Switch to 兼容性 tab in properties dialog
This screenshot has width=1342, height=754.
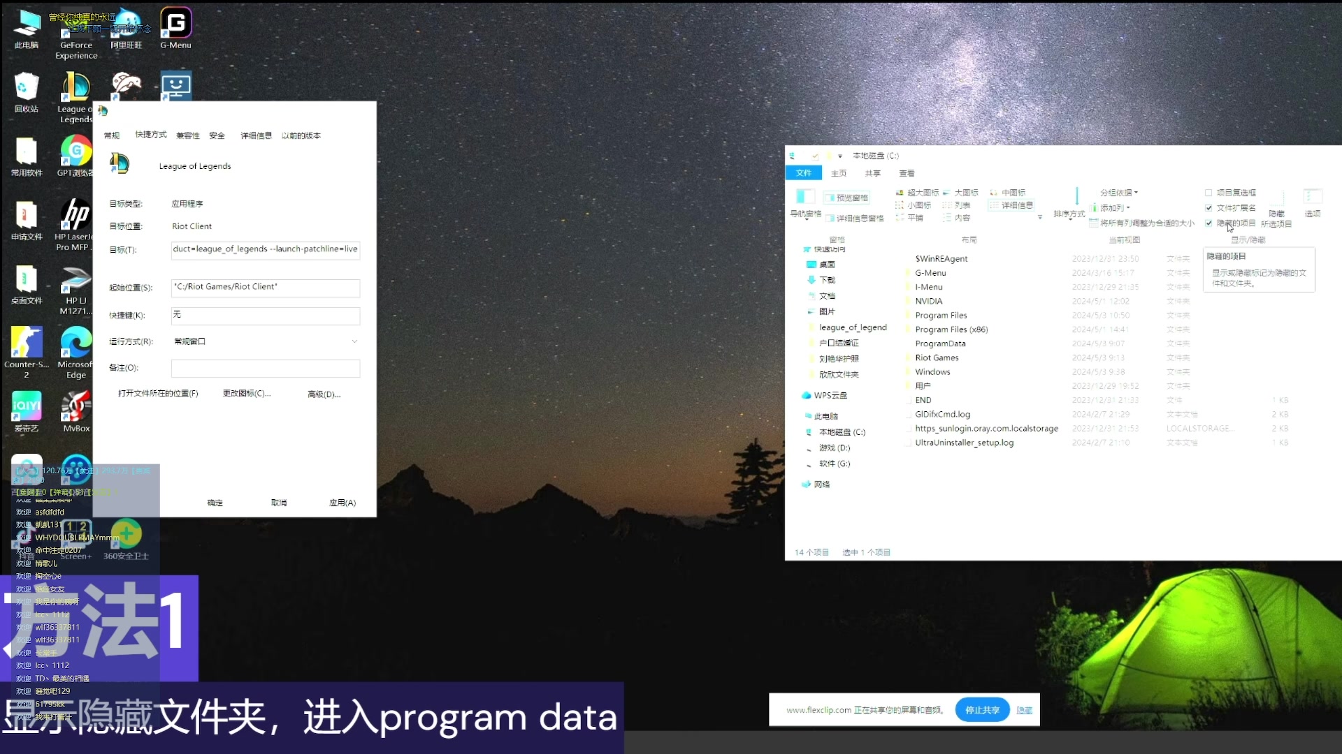[188, 135]
